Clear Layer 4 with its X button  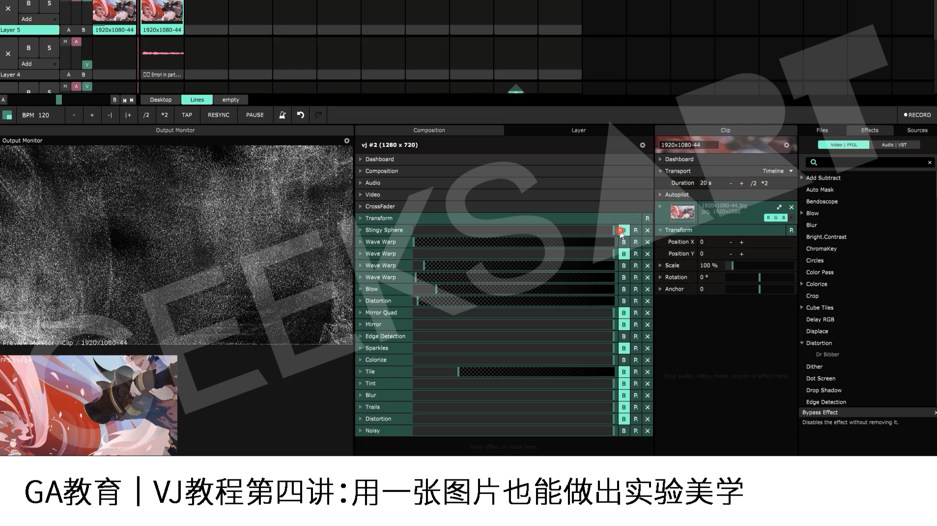[8, 54]
